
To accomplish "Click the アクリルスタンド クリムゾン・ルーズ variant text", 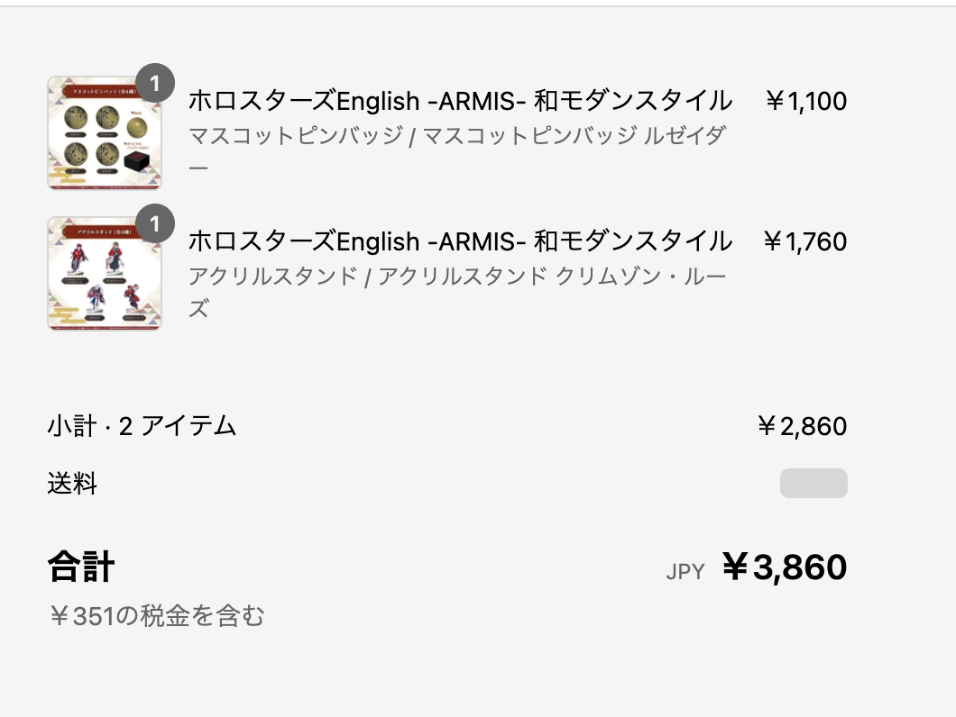I will point(457,292).
